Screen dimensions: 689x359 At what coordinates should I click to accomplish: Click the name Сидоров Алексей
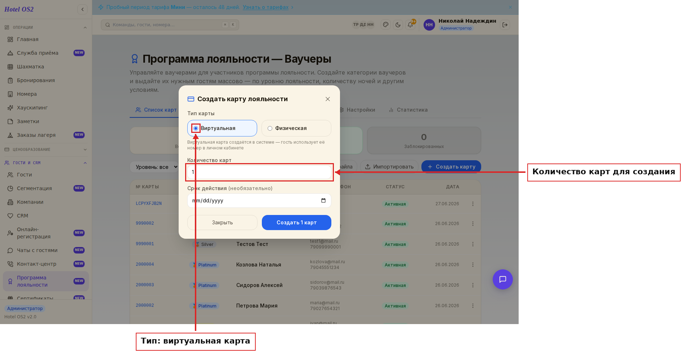(x=259, y=285)
